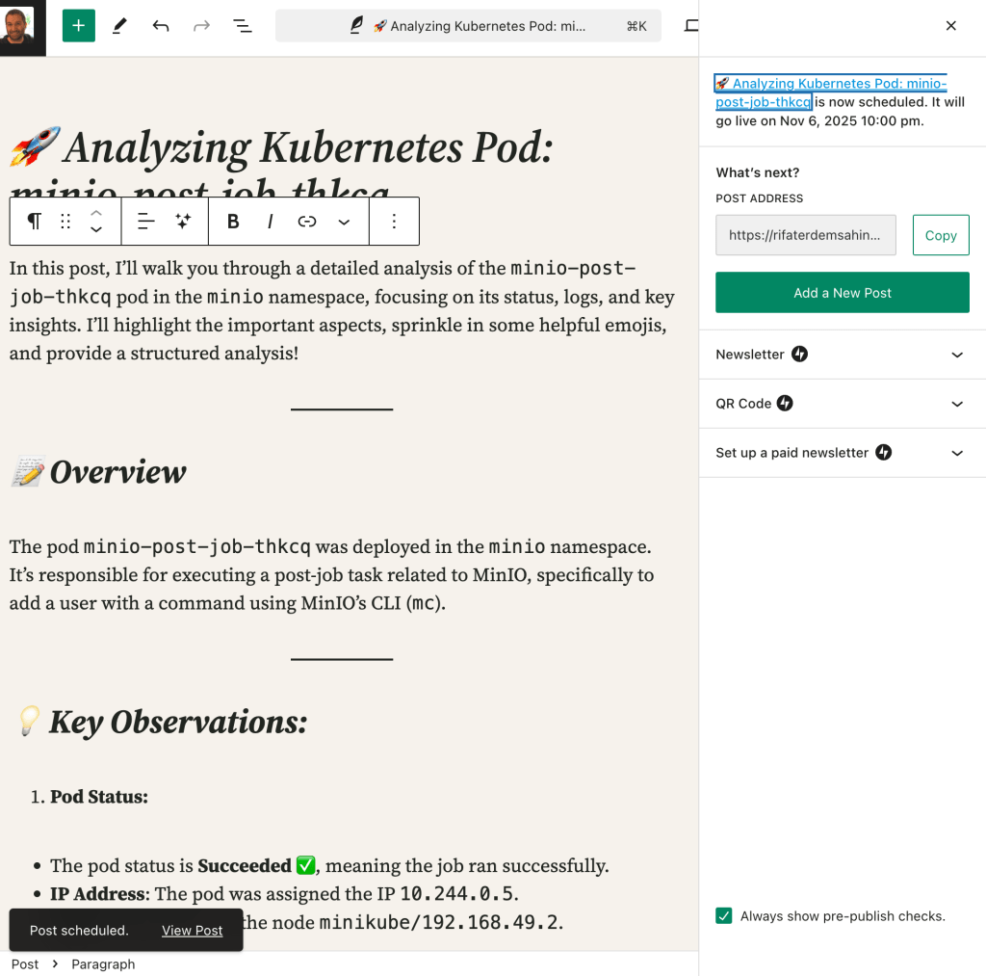Image resolution: width=986 pixels, height=976 pixels.
Task: Follow the View Post link in notification
Action: click(x=192, y=930)
